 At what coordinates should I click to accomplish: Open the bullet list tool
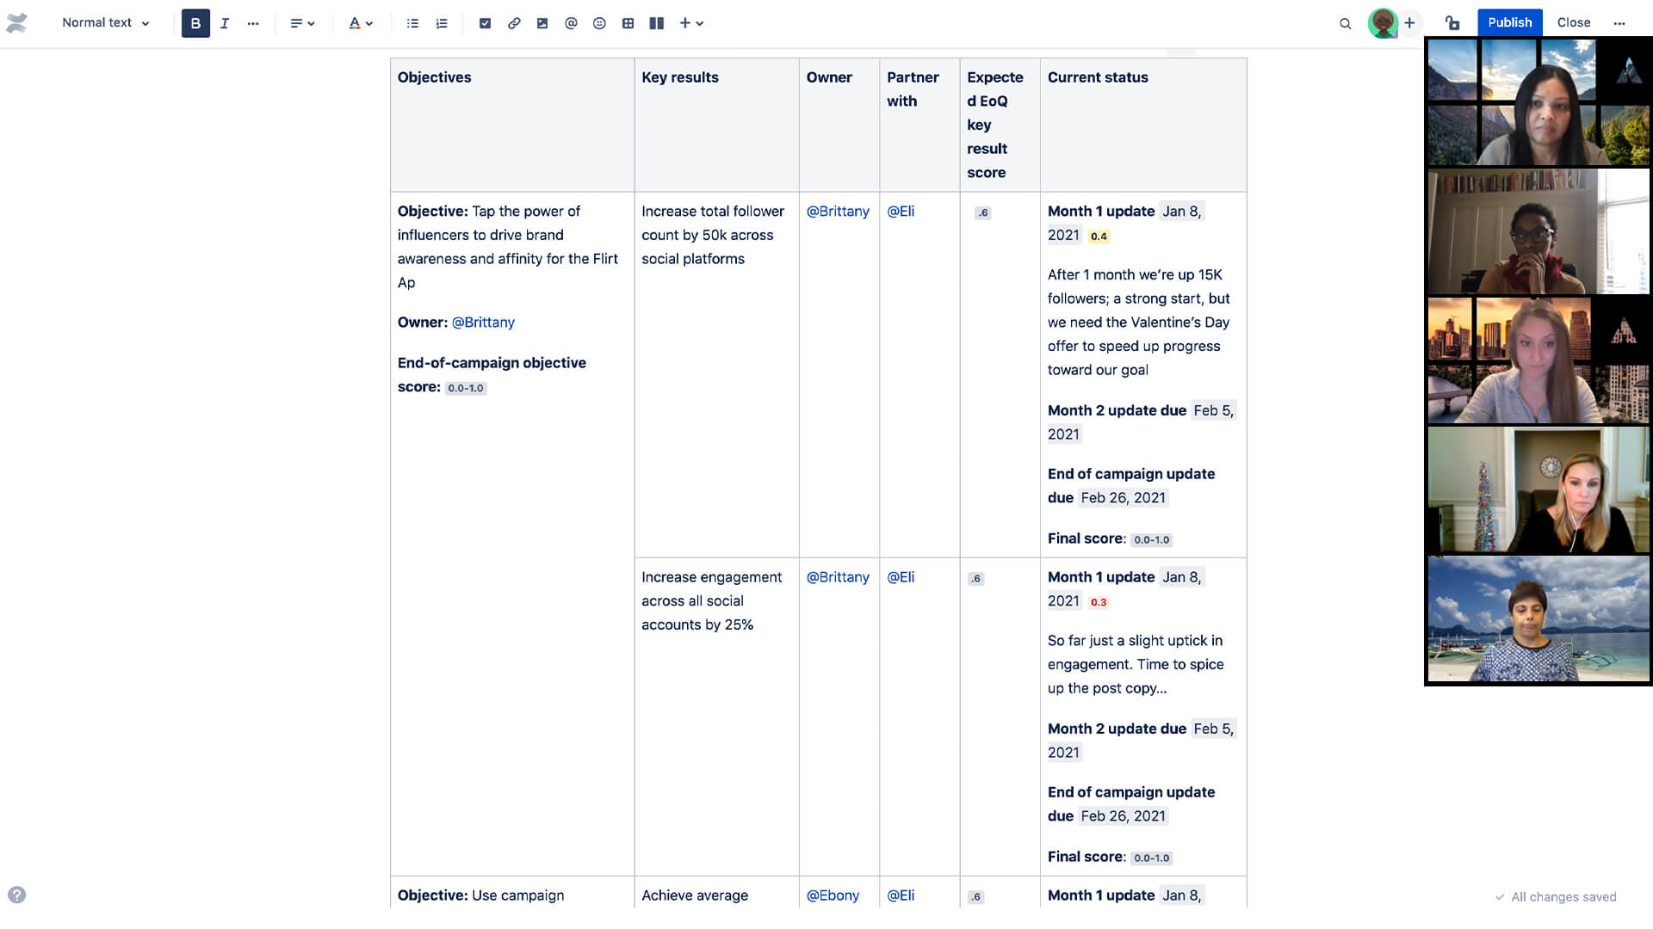[x=411, y=22]
